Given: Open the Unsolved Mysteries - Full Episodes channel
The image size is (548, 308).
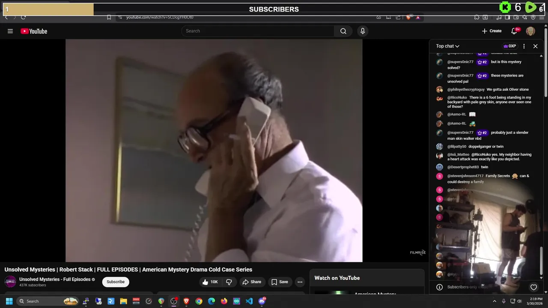Looking at the screenshot, I should 55,279.
